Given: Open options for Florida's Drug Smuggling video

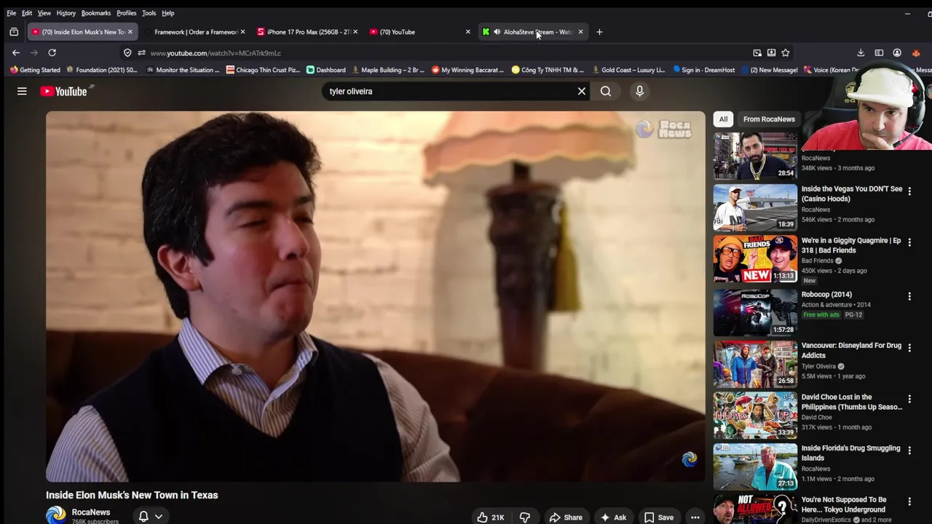Looking at the screenshot, I should click(909, 450).
